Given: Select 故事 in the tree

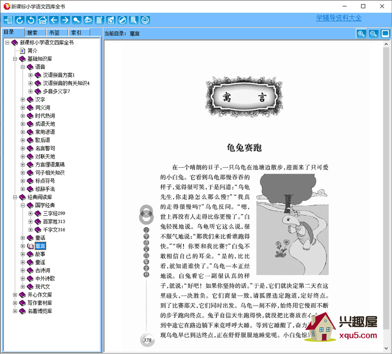Looking at the screenshot, I should coord(40,254).
